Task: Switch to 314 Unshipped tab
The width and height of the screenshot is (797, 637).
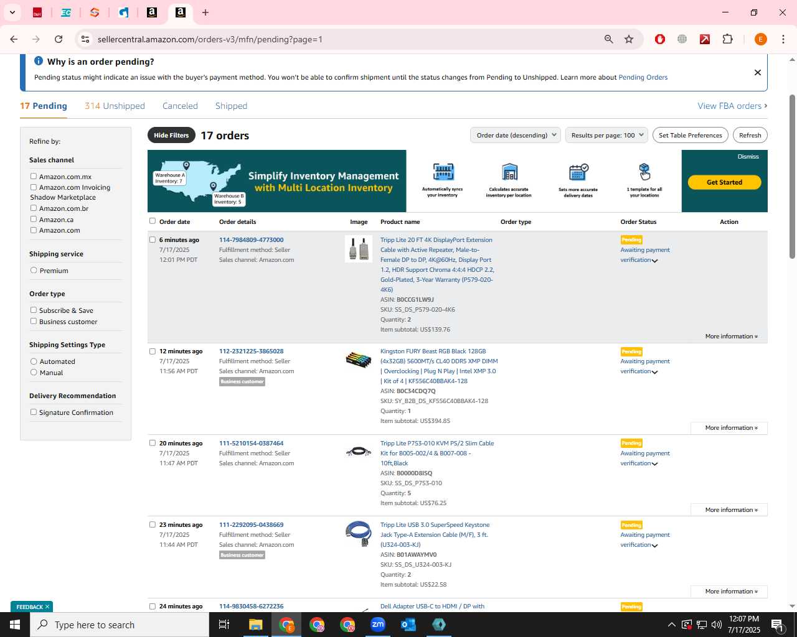Action: click(115, 106)
